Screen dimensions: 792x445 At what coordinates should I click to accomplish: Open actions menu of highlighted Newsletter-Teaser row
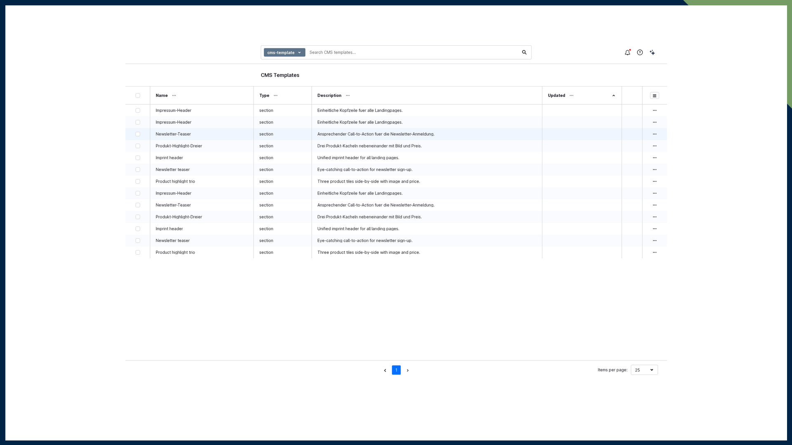(655, 134)
